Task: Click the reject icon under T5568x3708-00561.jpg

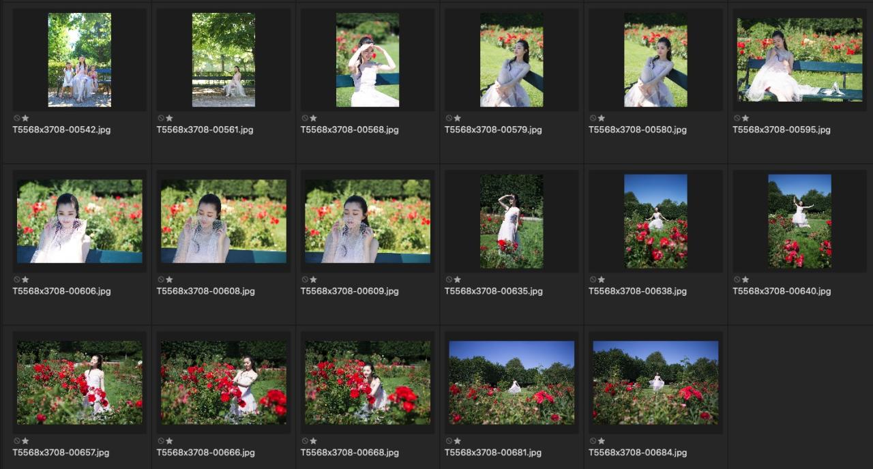Action: pos(161,118)
